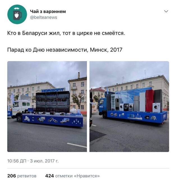Open the right appliances truck photo
This screenshot has height=181, width=174.
coord(129,106)
